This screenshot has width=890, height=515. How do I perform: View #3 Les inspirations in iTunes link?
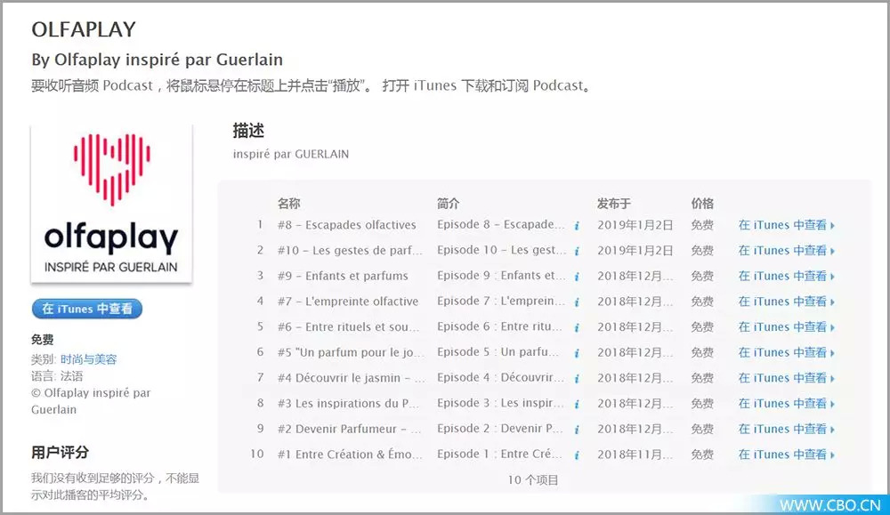coord(786,404)
